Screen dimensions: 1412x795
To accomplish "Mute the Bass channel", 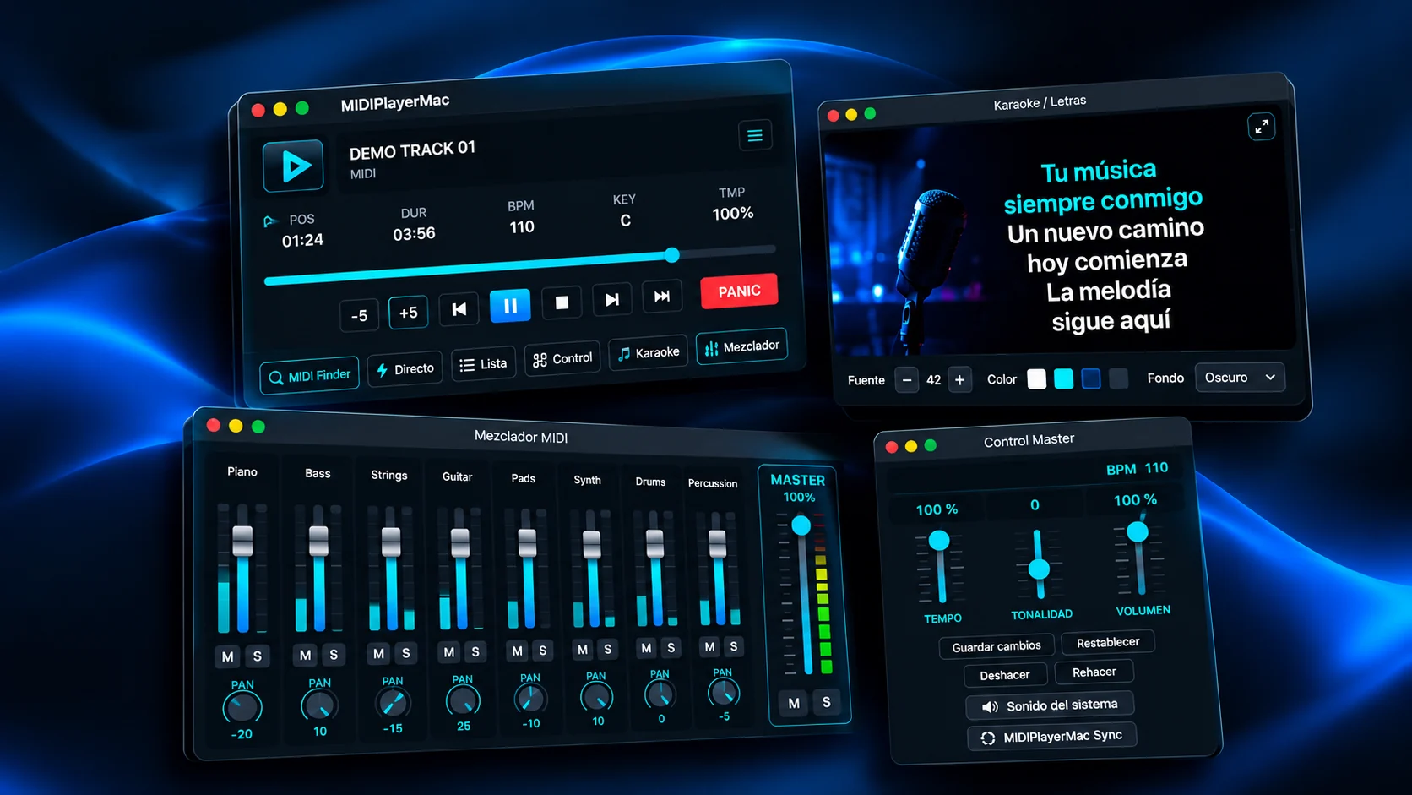I will tap(306, 655).
